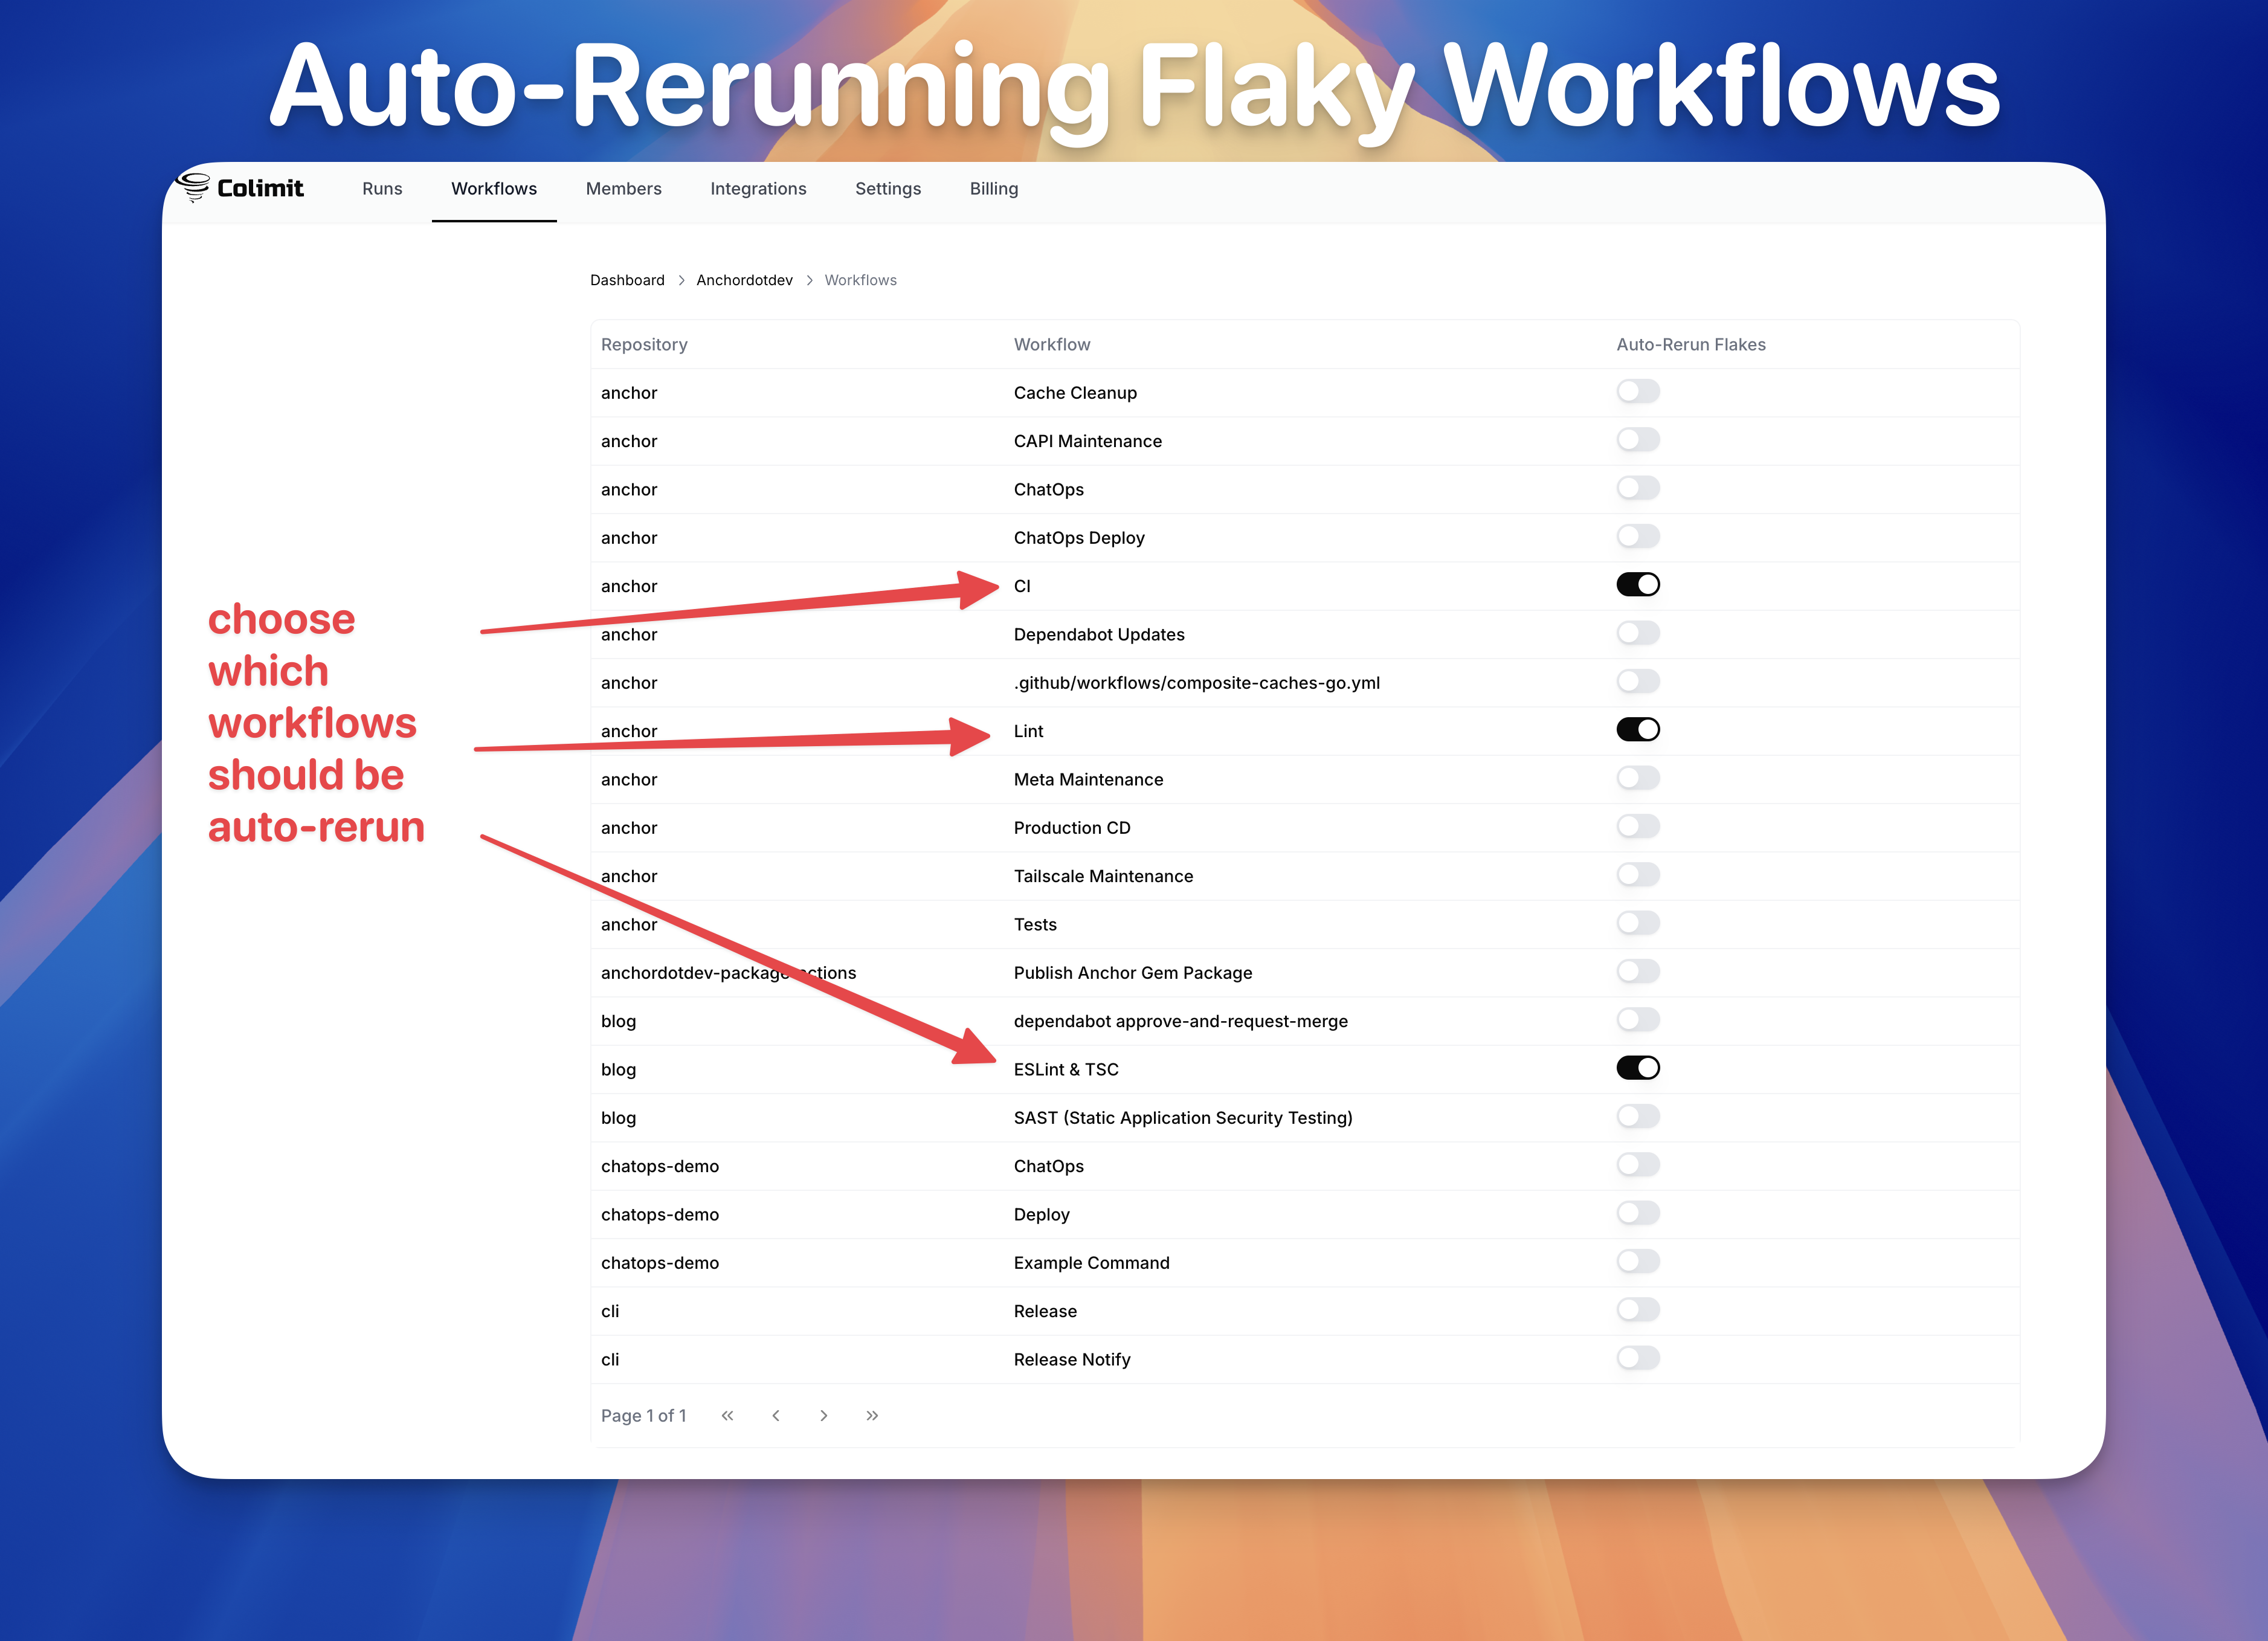
Task: Switch to the Integrations tab
Action: 758,189
